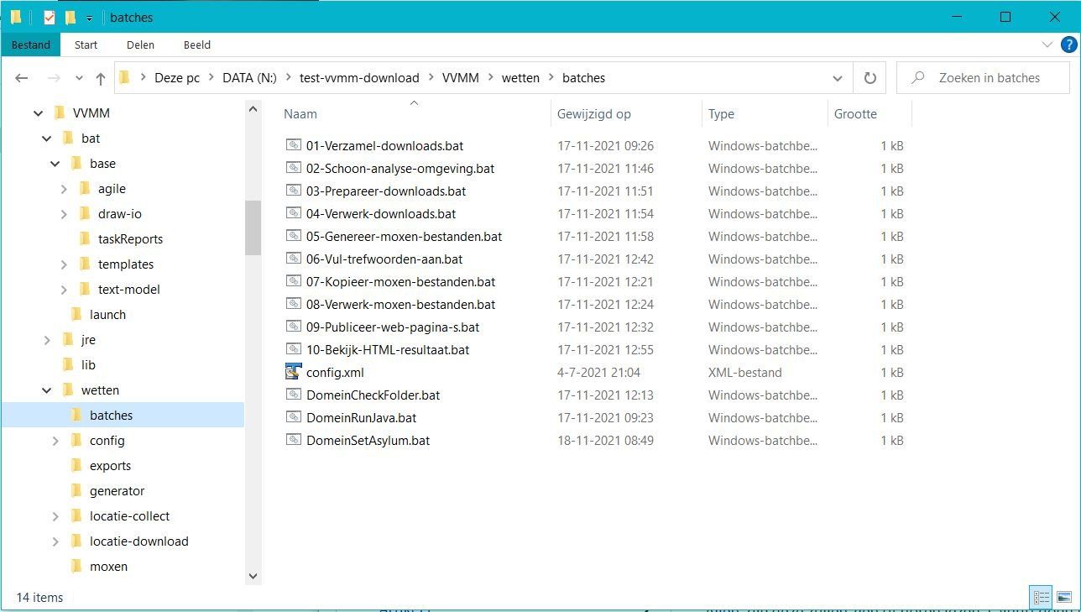Switch to details view layout icon
1081x612 pixels.
(1042, 598)
